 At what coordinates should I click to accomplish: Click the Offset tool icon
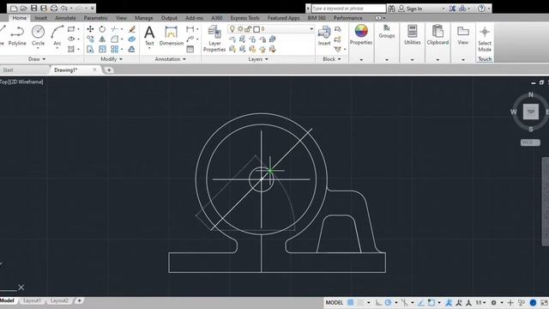coord(132,49)
